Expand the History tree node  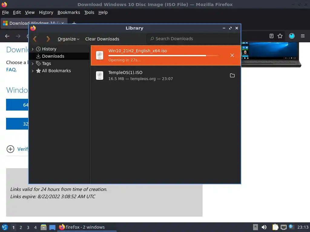click(33, 49)
